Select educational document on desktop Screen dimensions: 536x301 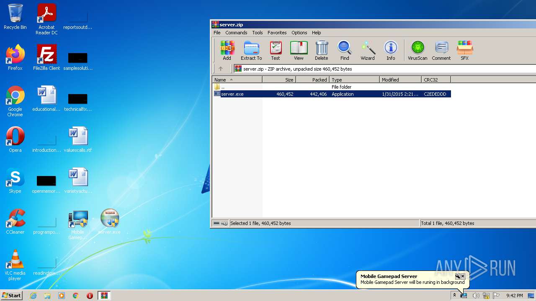pos(47,99)
